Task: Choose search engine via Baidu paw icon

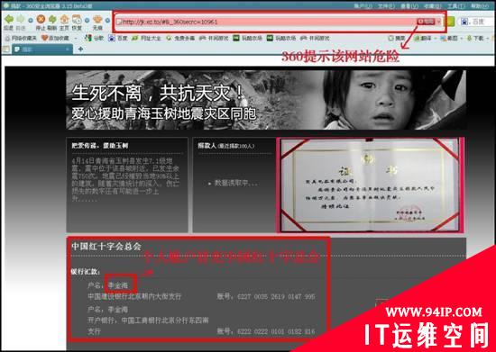Action: [x=465, y=22]
